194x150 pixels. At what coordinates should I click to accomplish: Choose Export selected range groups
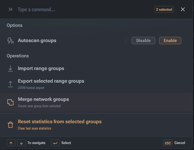[96, 84]
